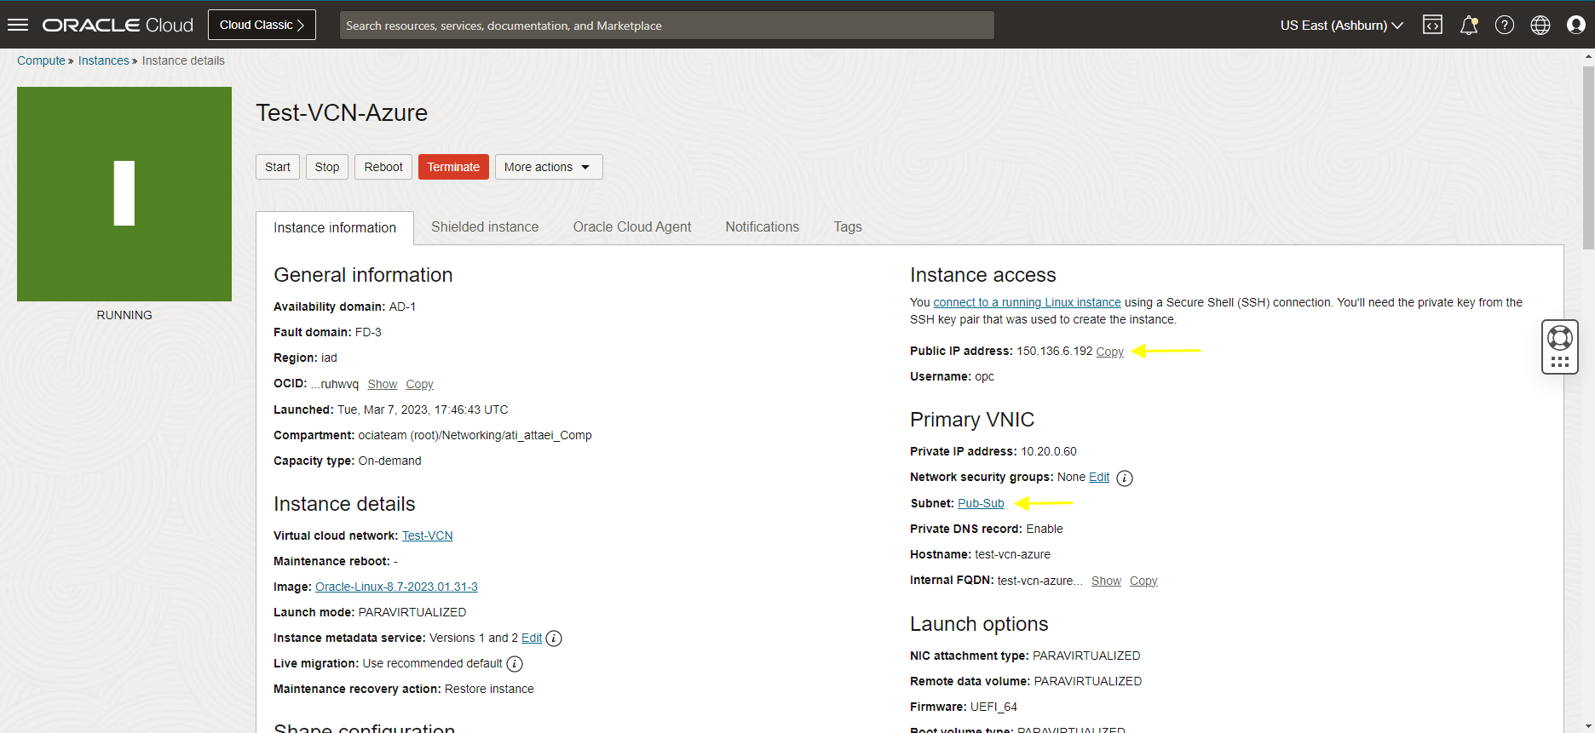Open the Test-VCN virtual cloud network link
The width and height of the screenshot is (1595, 733).
point(428,536)
